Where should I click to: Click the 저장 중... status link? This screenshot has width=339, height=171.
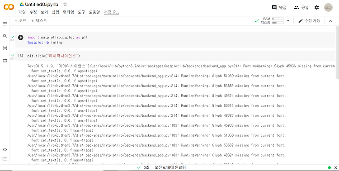[x=111, y=12]
